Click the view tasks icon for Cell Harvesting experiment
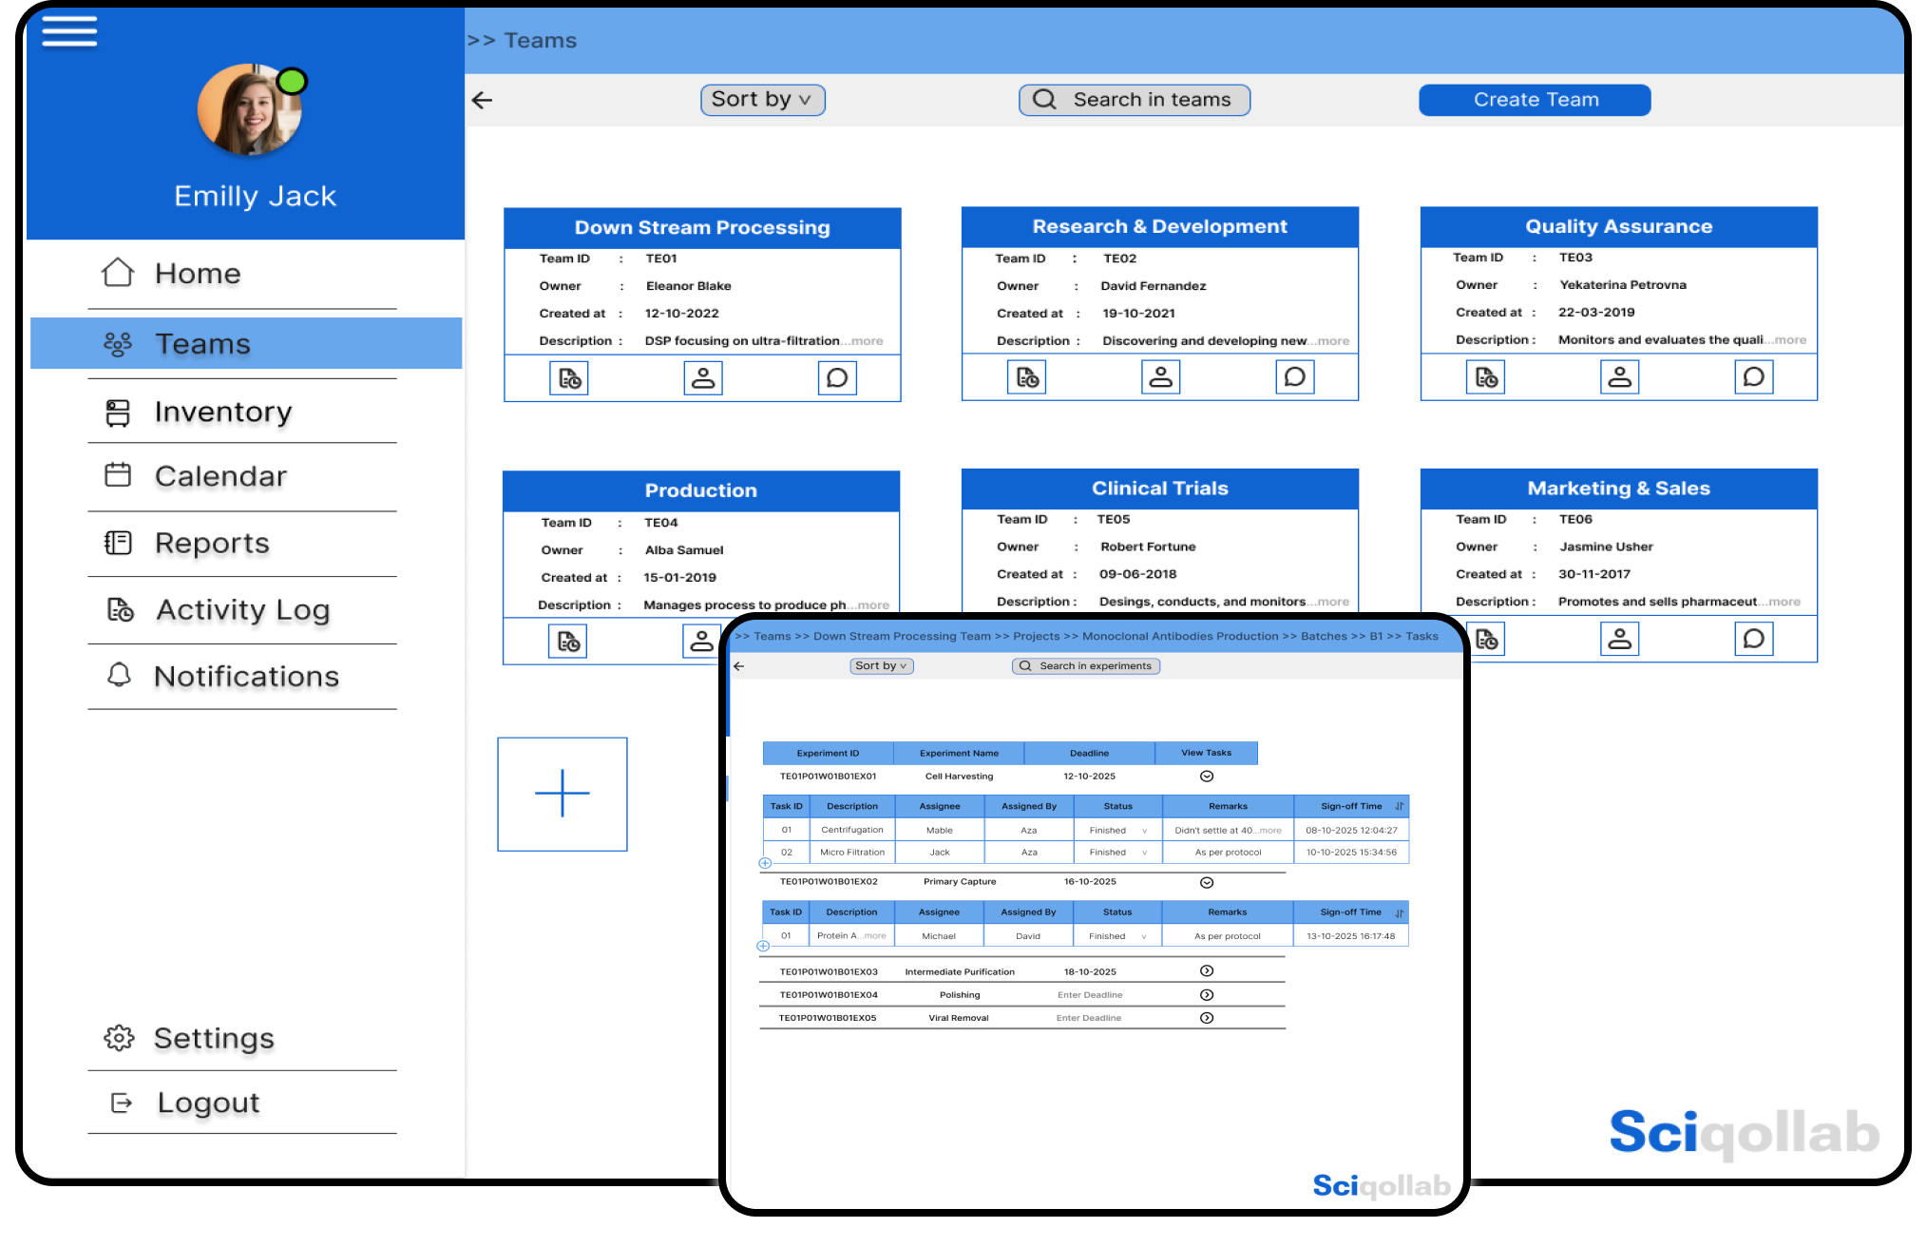Image resolution: width=1927 pixels, height=1247 pixels. click(x=1204, y=778)
